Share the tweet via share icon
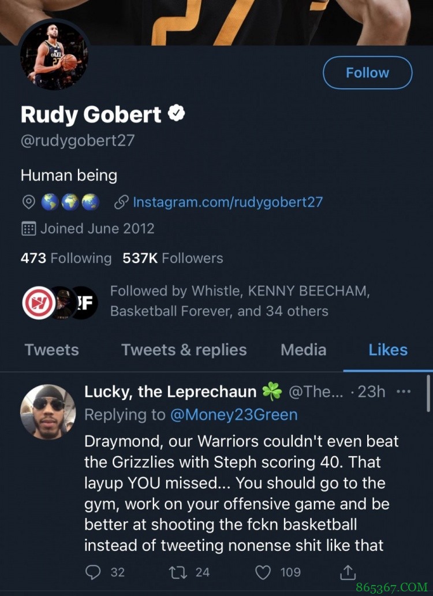433x596 pixels. pos(348,572)
